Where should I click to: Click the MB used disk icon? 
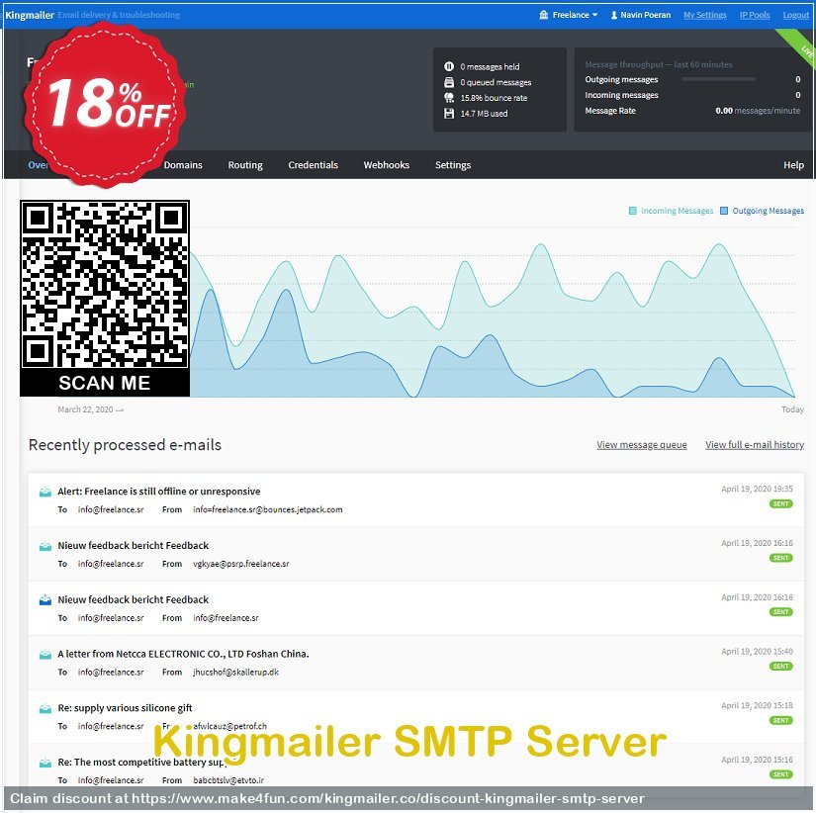pos(449,114)
